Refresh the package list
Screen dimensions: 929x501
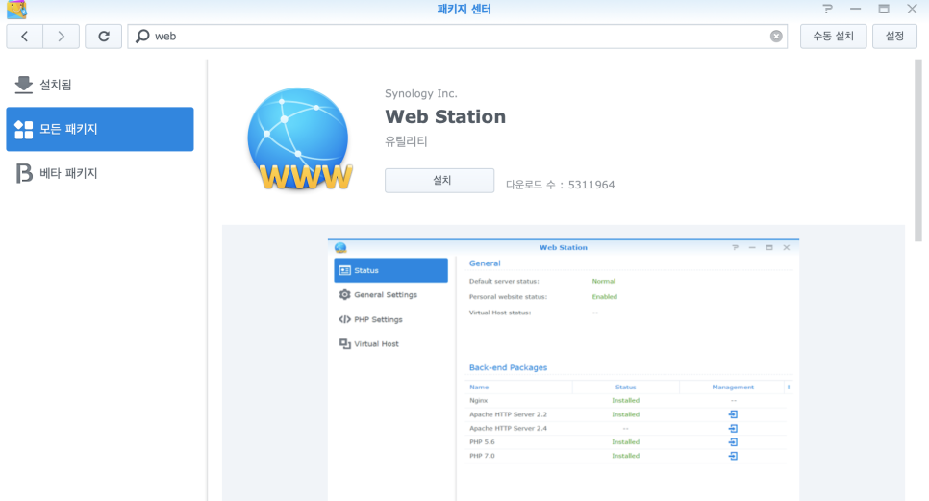click(x=104, y=37)
